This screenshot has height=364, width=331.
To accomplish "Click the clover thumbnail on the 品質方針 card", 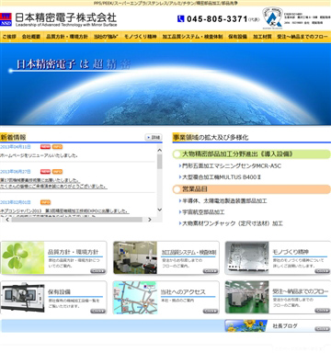I will (x=23, y=257).
